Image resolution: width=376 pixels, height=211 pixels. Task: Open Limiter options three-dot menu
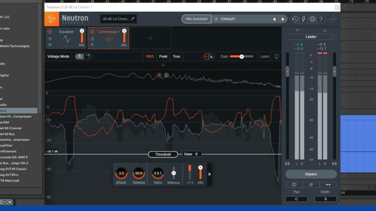pyautogui.click(x=333, y=37)
